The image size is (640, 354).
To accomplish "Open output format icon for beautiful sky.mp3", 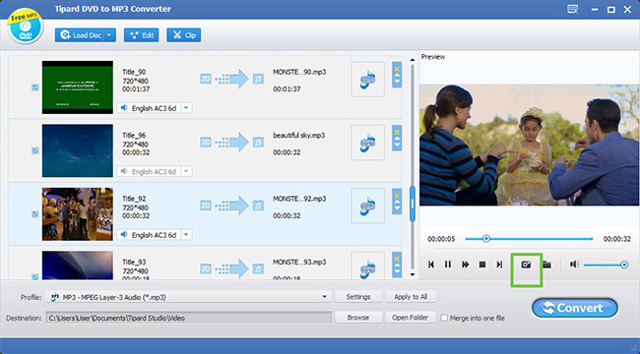I will [x=368, y=143].
